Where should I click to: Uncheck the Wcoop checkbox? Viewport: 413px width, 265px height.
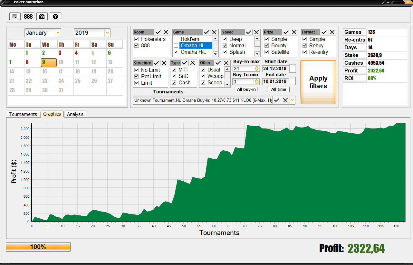(203, 76)
